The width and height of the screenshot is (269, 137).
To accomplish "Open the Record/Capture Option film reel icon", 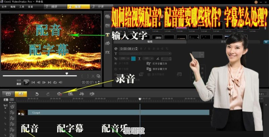I will pyautogui.click(x=60, y=94).
